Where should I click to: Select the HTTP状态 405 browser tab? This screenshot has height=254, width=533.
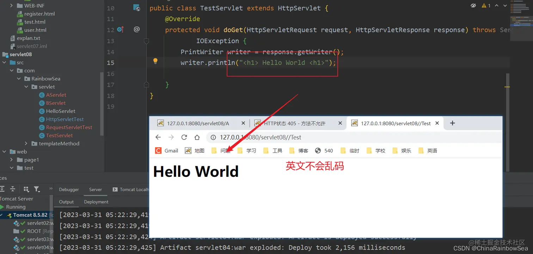(x=298, y=123)
